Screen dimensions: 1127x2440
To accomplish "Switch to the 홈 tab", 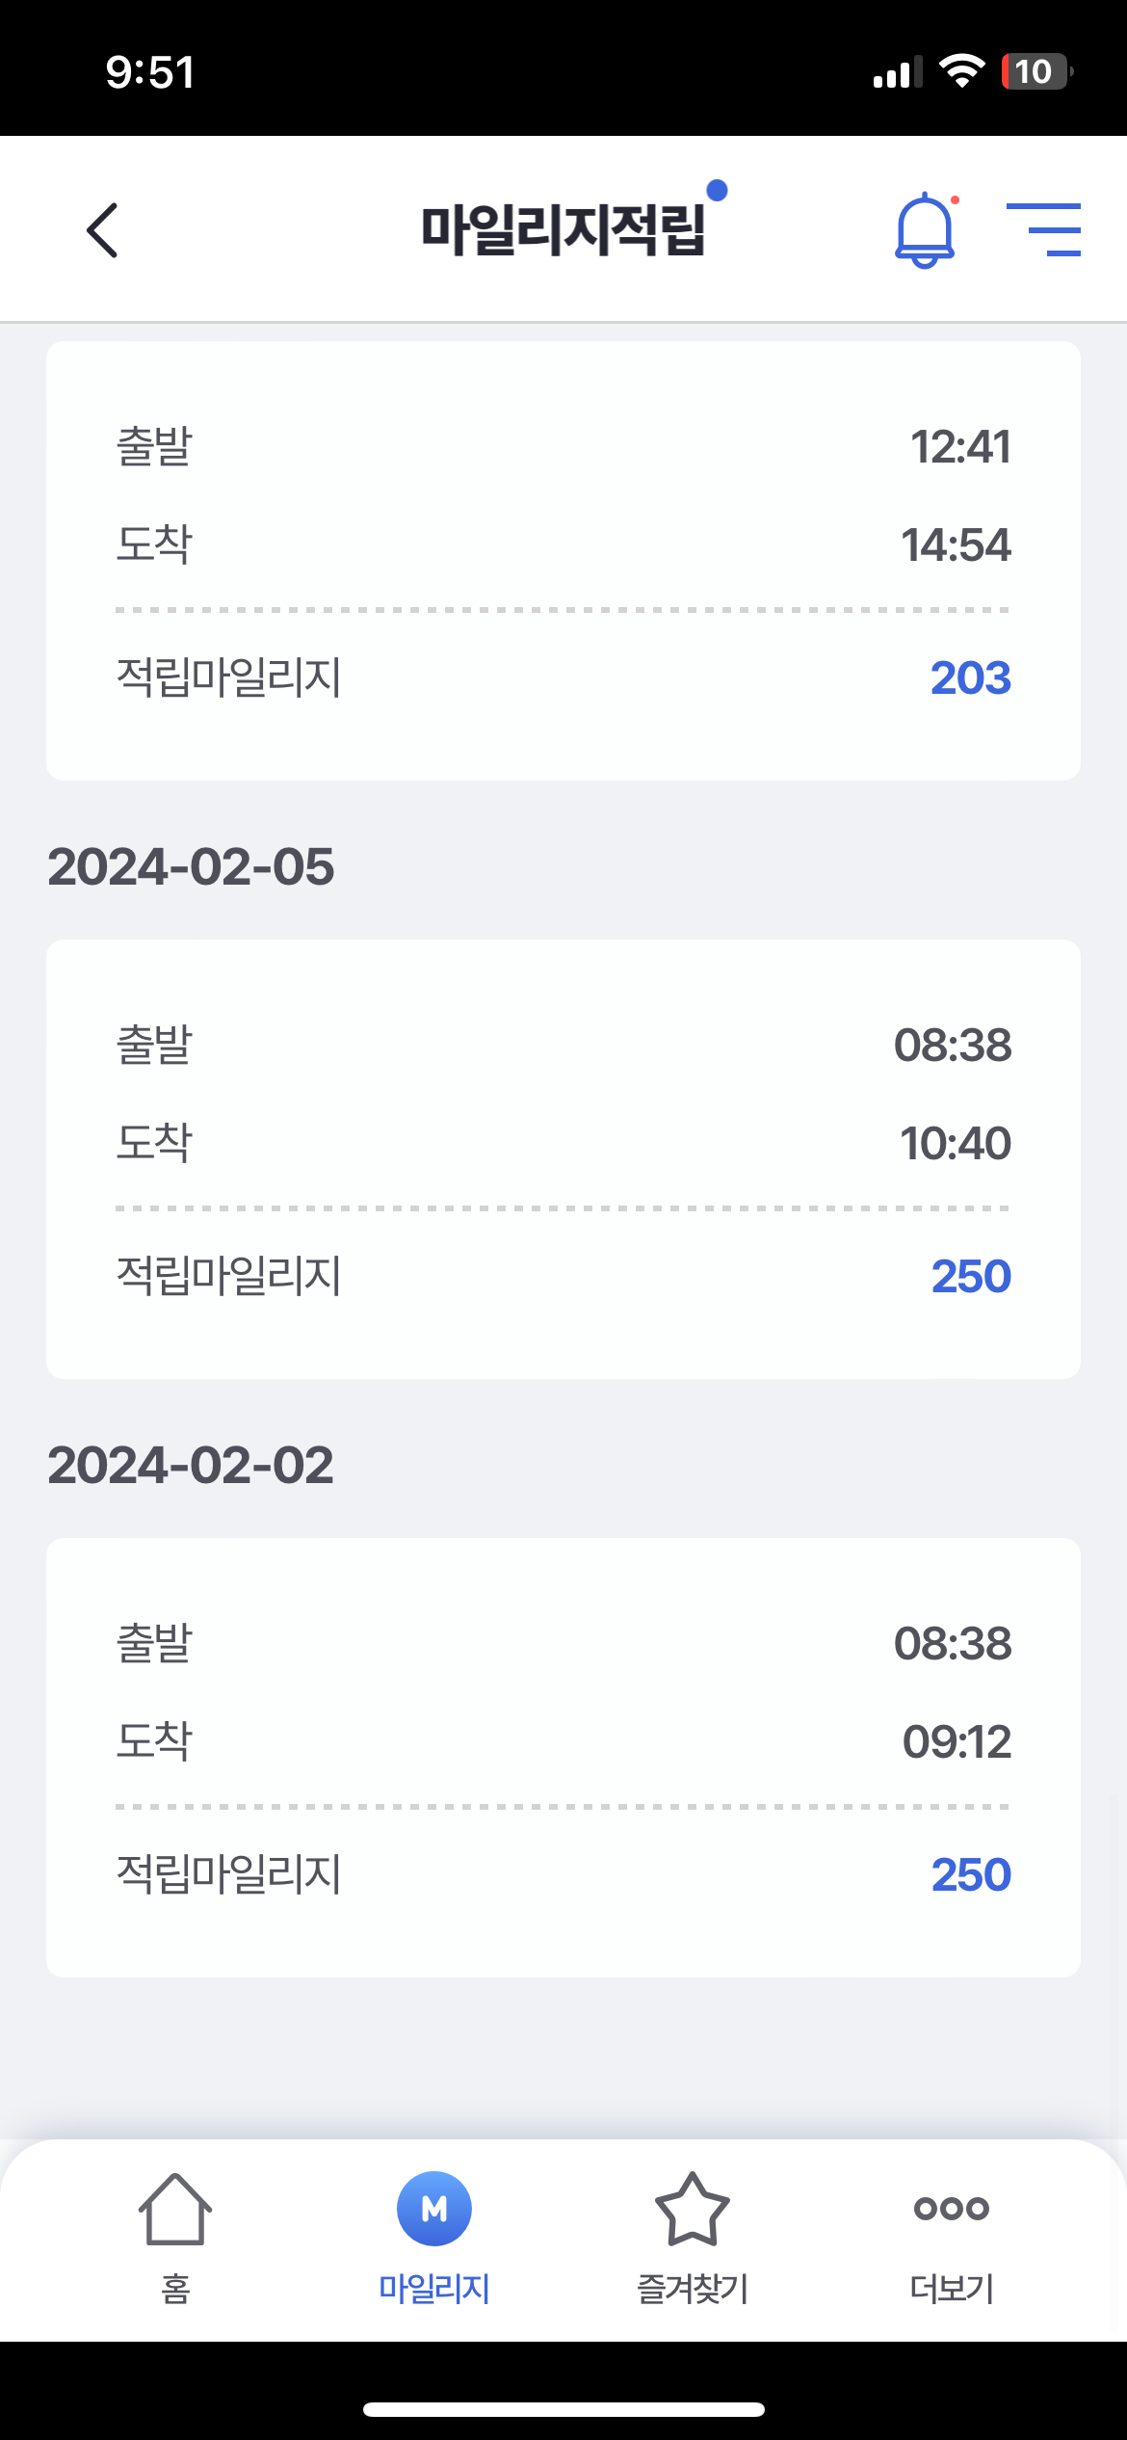I will coord(175,2288).
